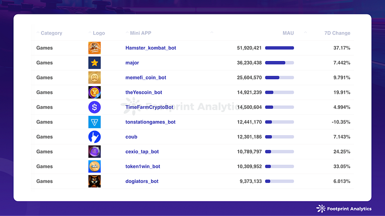Image resolution: width=385 pixels, height=216 pixels.
Task: Open the Hamster_kombat_bot link
Action: 150,48
